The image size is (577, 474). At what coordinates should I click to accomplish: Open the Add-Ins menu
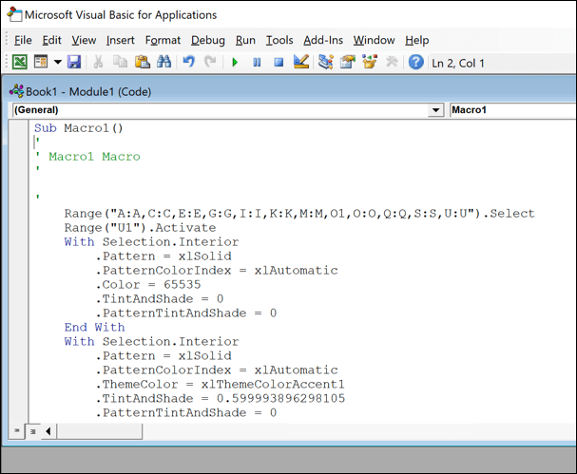point(323,40)
